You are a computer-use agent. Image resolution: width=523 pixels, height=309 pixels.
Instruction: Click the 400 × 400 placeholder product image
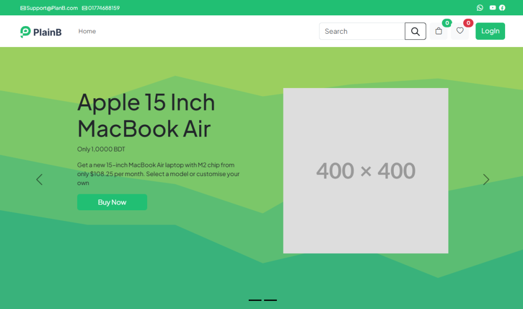pyautogui.click(x=366, y=170)
